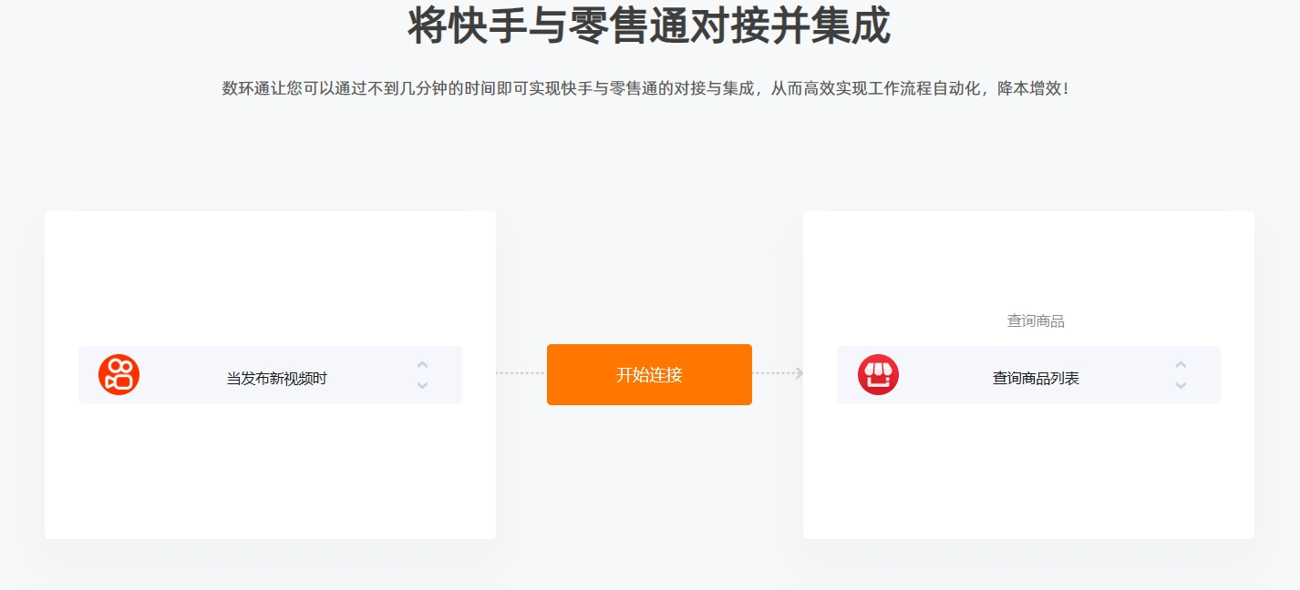1300x590 pixels.
Task: Click the arrowhead pointing toward the Lingshoutong card
Action: [800, 373]
